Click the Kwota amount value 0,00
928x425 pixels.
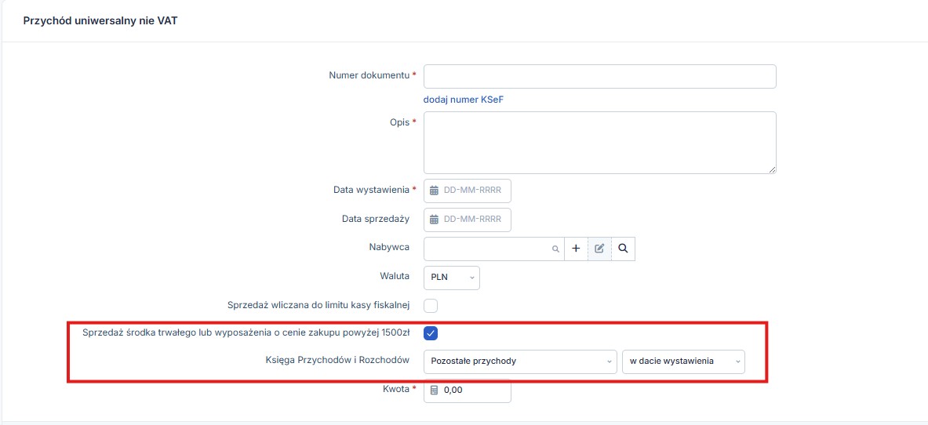click(455, 390)
